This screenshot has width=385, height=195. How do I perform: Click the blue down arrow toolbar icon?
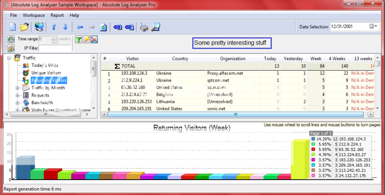65,27
